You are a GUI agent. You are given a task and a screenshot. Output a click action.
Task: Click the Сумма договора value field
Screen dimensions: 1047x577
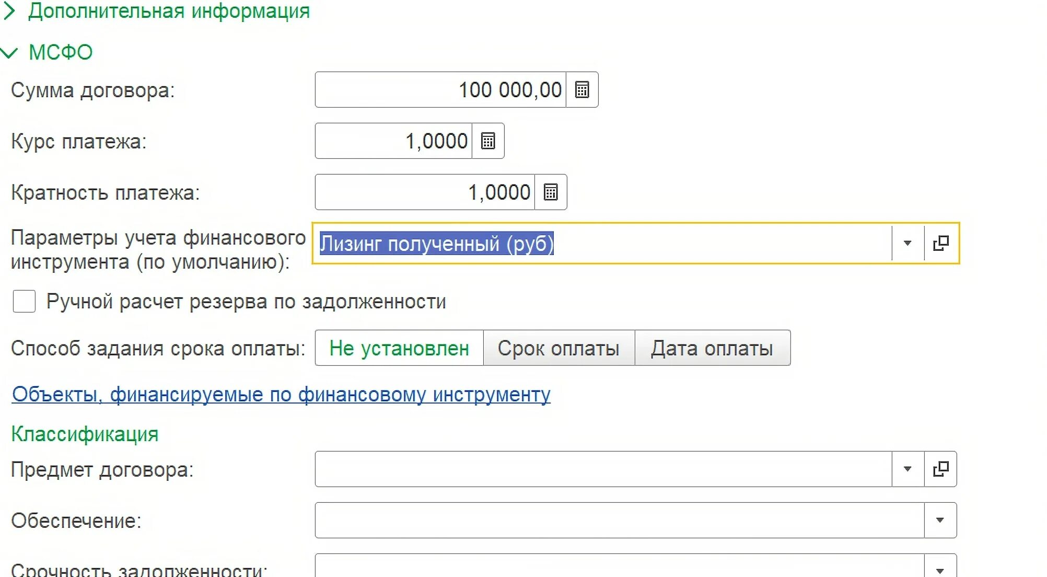point(441,90)
